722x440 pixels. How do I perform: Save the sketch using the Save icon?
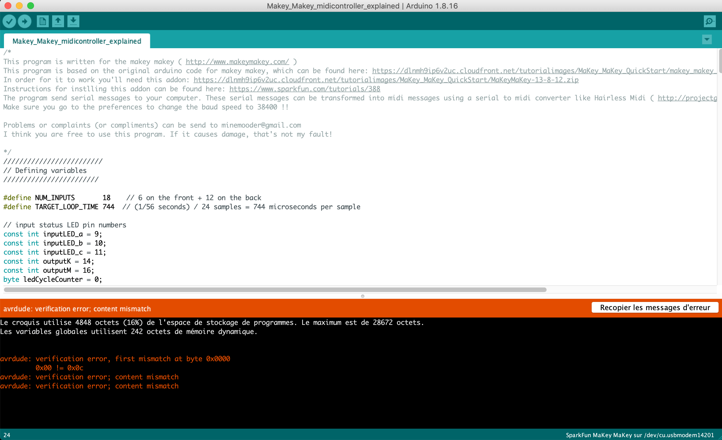coord(73,21)
